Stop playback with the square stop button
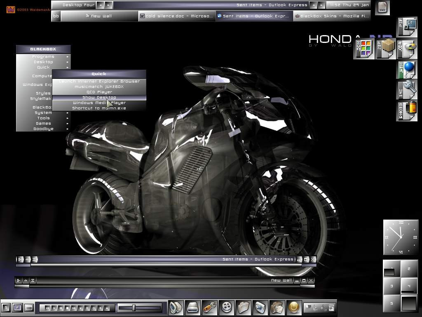This screenshot has height=317, width=422. (x=68, y=308)
